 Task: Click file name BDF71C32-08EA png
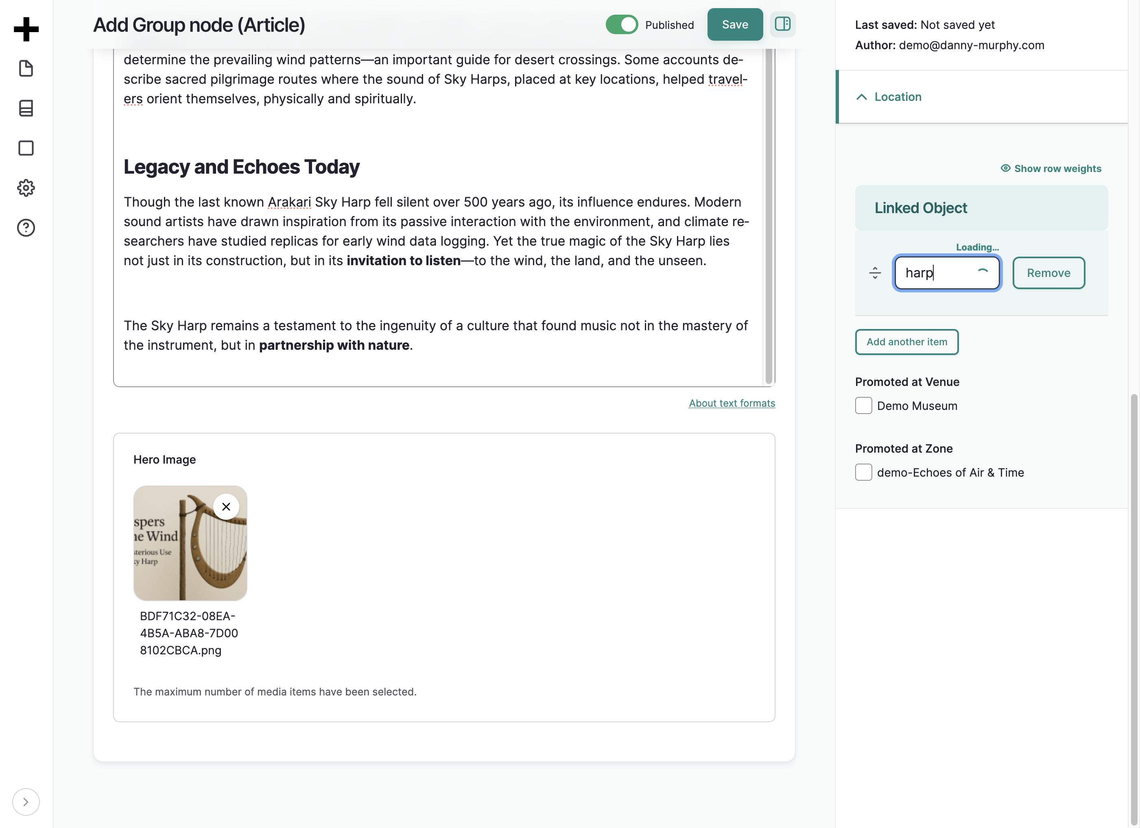click(x=188, y=633)
